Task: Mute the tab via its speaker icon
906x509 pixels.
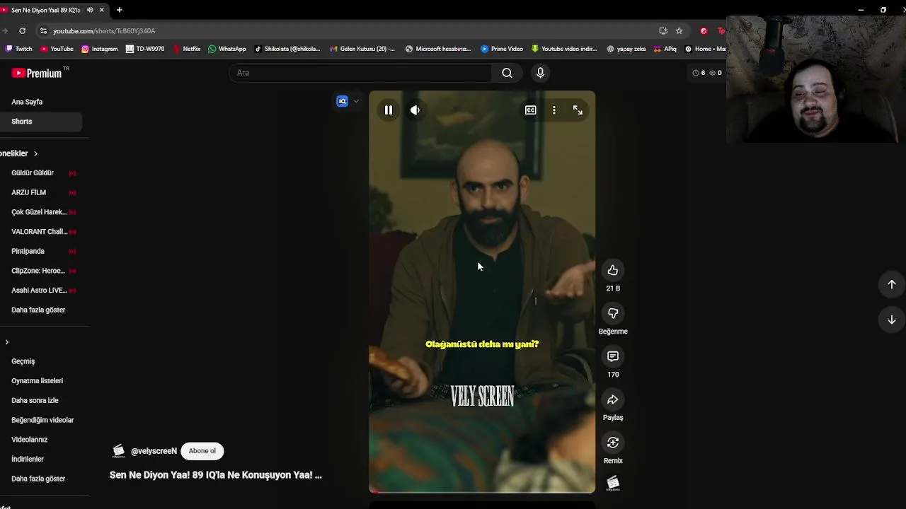Action: [x=90, y=10]
